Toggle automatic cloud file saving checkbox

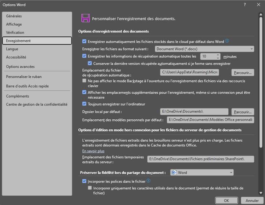85,42
